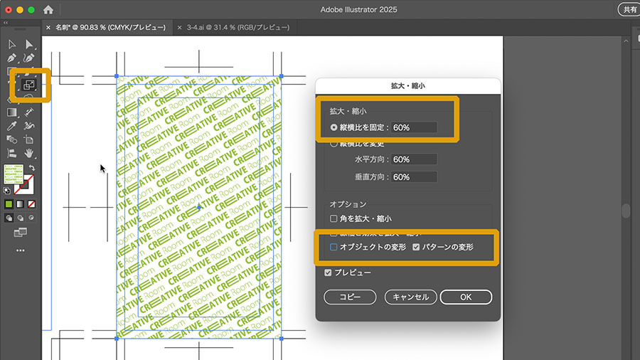
Task: Click bottom-right anchor point of pattern rectangle
Action: [x=281, y=339]
